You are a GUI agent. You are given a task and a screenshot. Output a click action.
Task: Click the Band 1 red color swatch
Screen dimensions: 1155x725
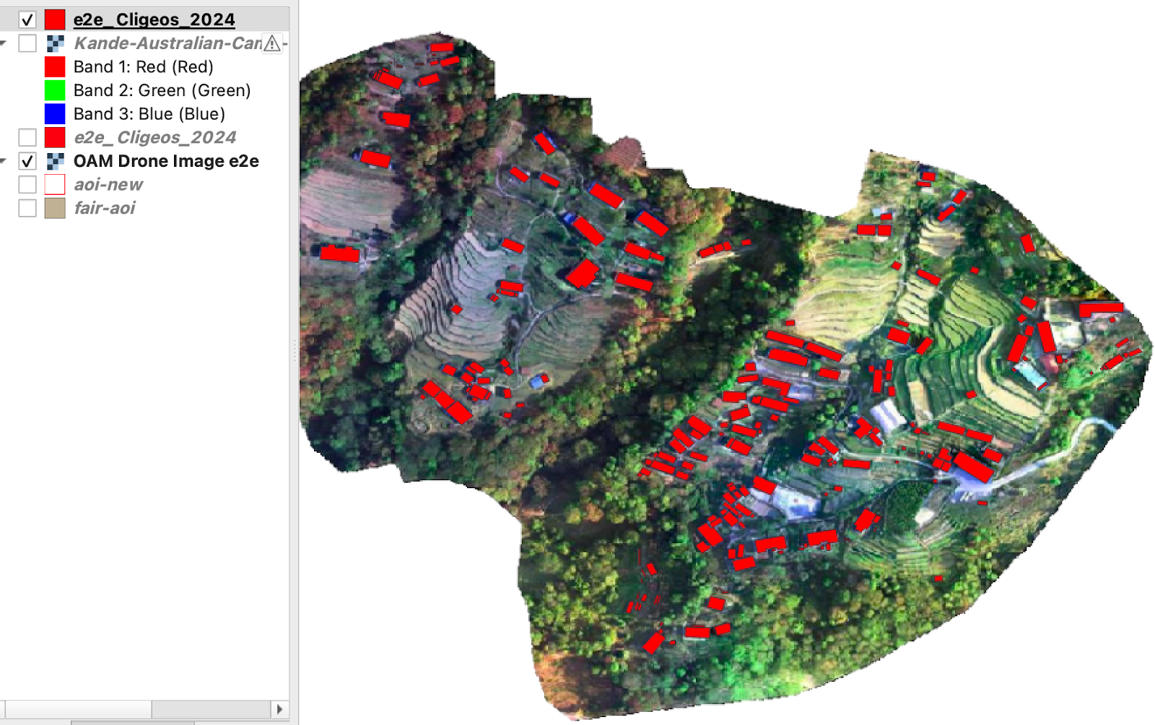(55, 66)
